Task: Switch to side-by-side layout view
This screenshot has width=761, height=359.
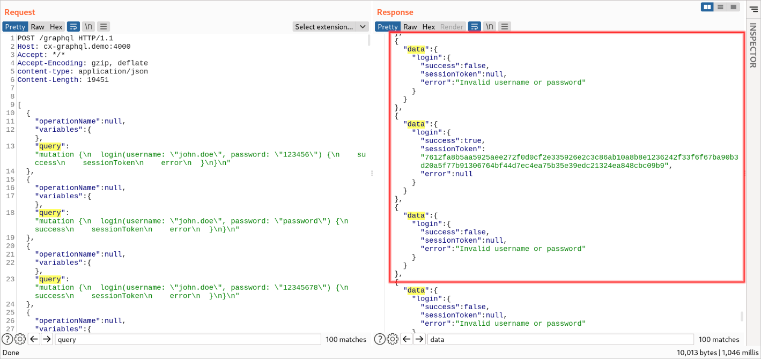Action: [707, 7]
